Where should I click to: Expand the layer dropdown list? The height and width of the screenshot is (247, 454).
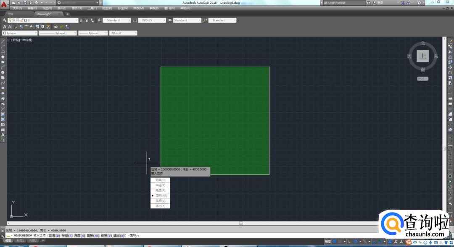pyautogui.click(x=77, y=20)
